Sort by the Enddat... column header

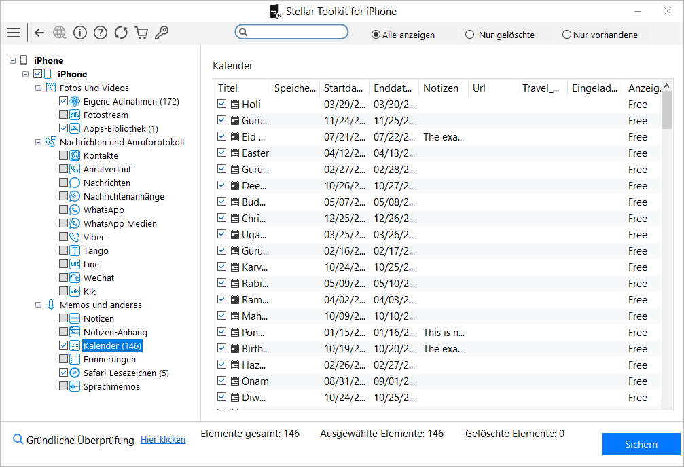394,88
